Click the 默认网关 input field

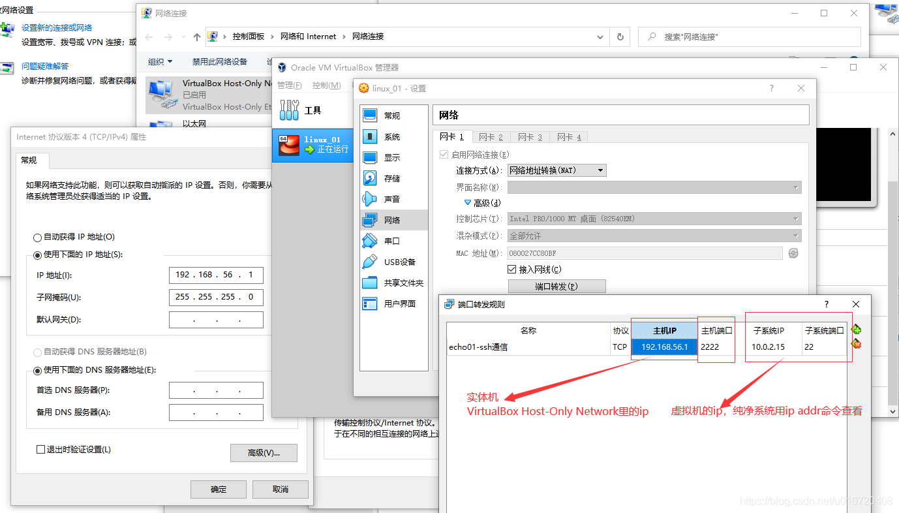(x=216, y=320)
